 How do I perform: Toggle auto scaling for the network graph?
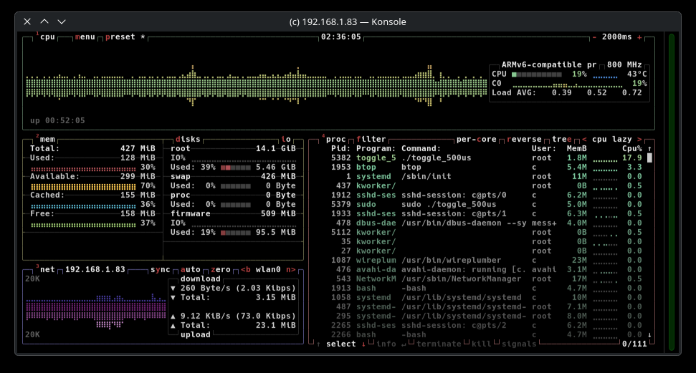191,270
